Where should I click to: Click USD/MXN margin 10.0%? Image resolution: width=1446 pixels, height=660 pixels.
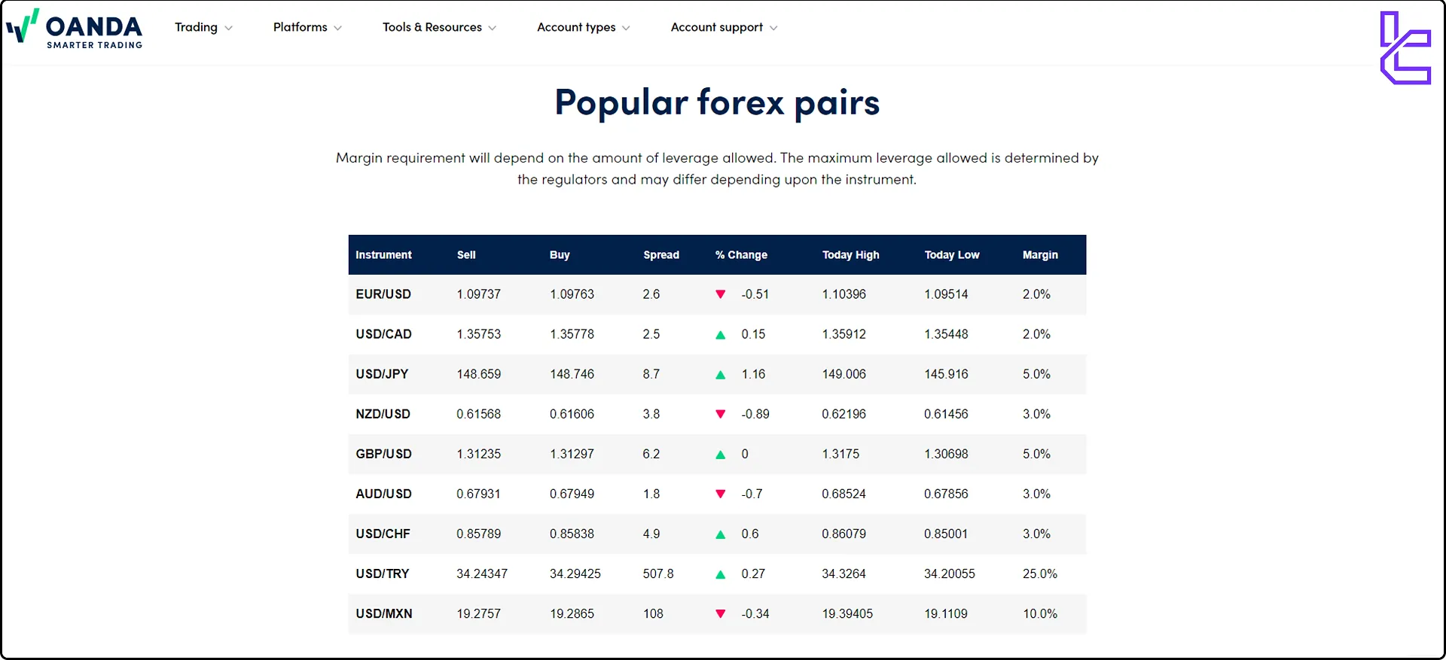(1039, 613)
